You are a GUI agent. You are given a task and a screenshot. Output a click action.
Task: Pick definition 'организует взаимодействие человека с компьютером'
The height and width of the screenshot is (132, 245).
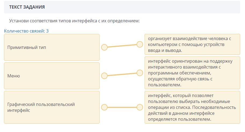click(192, 44)
